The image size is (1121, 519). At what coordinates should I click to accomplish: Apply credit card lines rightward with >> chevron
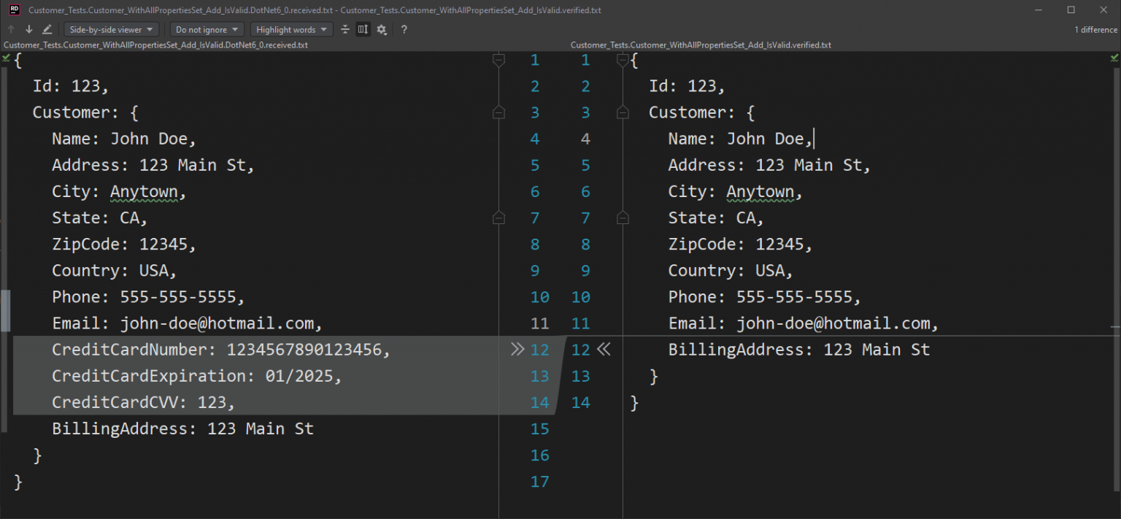(x=518, y=350)
